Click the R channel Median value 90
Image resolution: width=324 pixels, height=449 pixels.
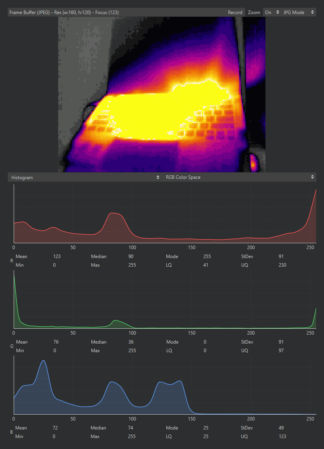[x=131, y=256]
